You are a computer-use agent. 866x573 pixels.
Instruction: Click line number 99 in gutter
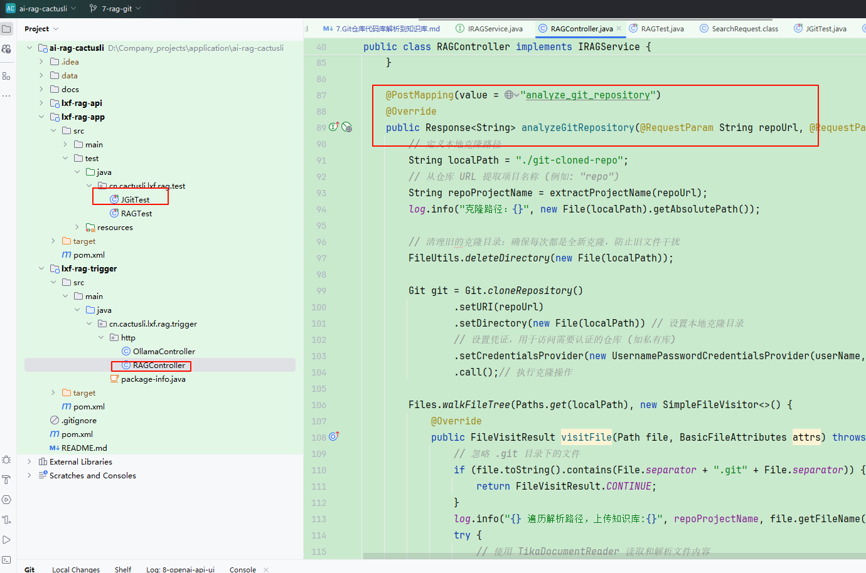click(321, 291)
